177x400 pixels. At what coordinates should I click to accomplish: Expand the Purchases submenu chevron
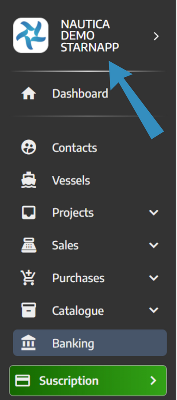(154, 278)
